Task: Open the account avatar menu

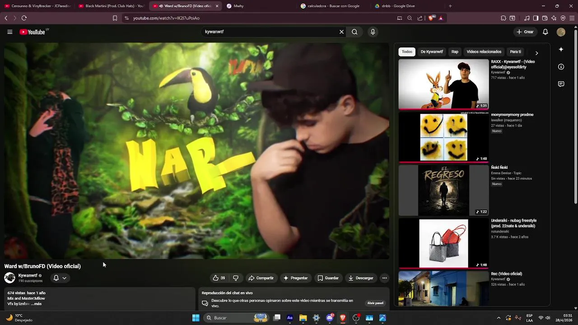Action: (x=561, y=32)
